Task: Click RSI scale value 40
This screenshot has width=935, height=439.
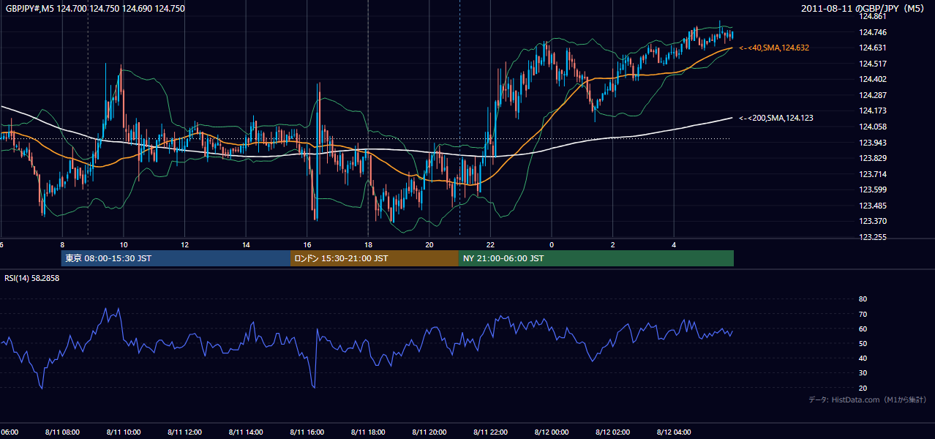Action: pyautogui.click(x=863, y=358)
